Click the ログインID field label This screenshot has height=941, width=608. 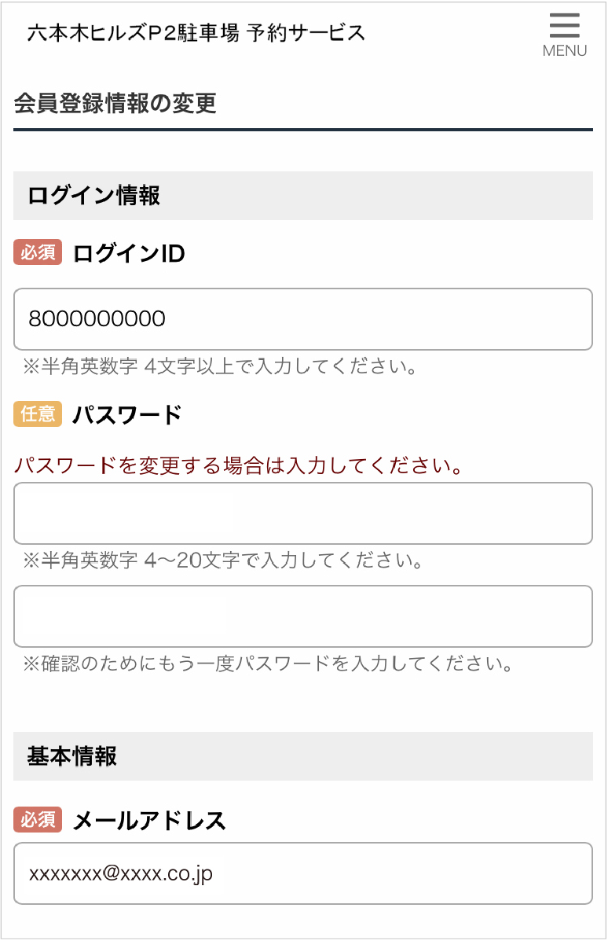click(129, 254)
